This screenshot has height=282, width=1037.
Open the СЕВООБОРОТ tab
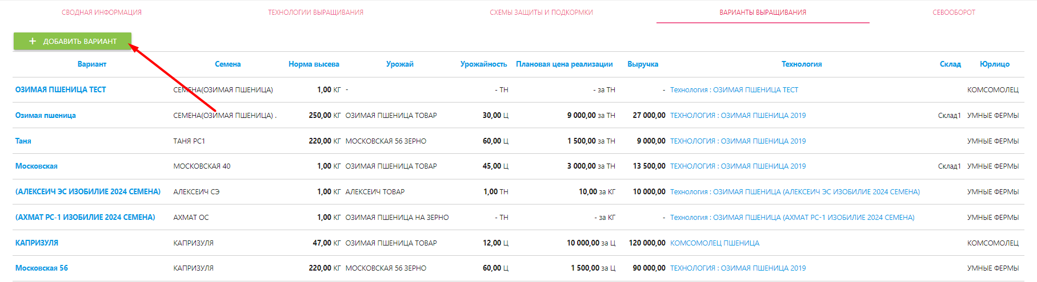954,13
